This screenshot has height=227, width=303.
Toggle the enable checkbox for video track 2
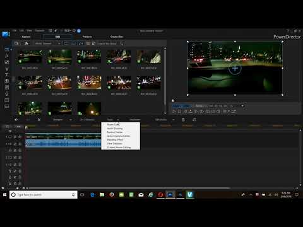click(15, 158)
